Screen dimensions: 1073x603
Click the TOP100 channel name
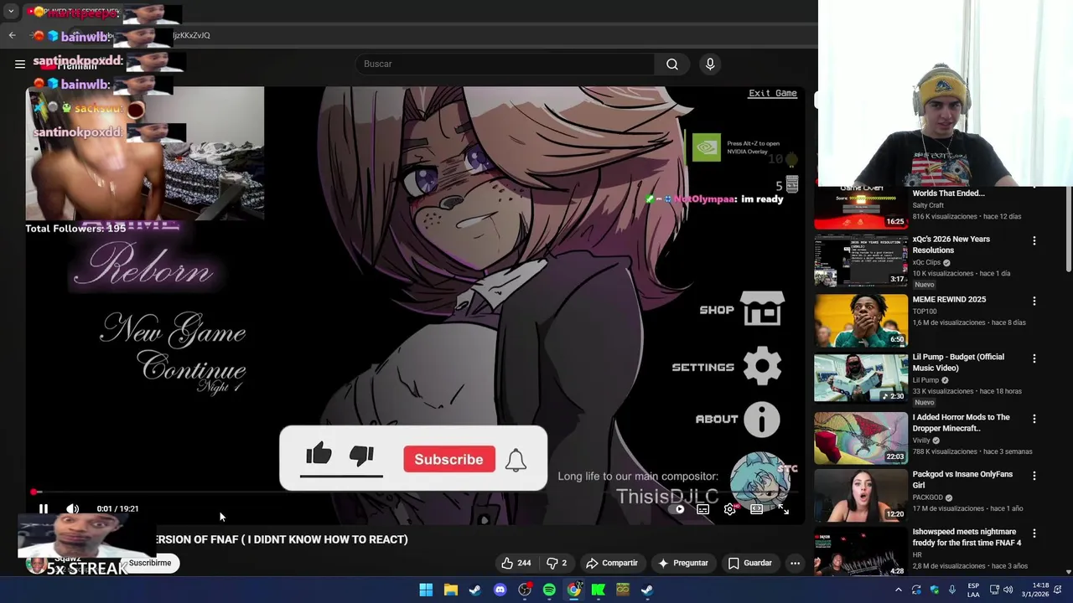click(x=925, y=311)
